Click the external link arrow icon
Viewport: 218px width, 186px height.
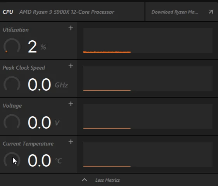pos(211,12)
